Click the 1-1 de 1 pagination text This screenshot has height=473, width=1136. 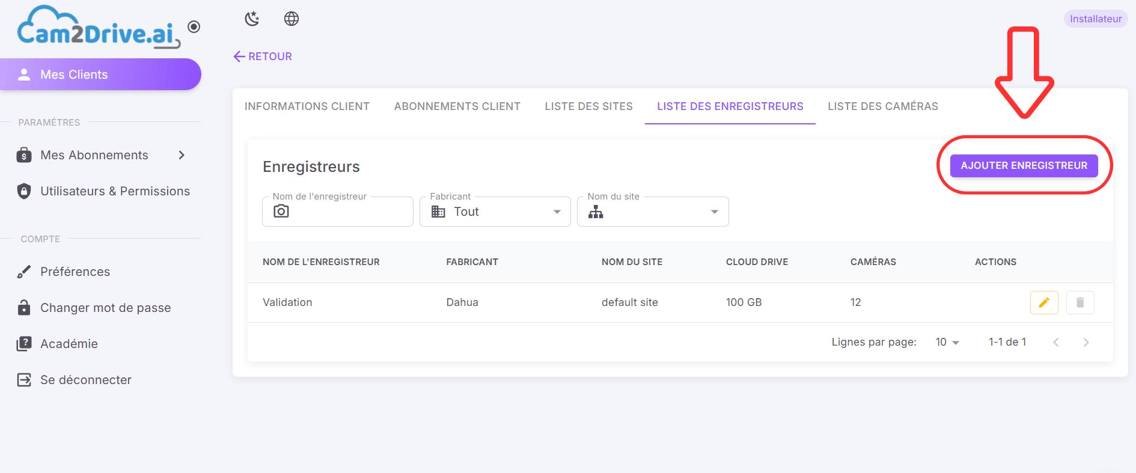(1007, 342)
